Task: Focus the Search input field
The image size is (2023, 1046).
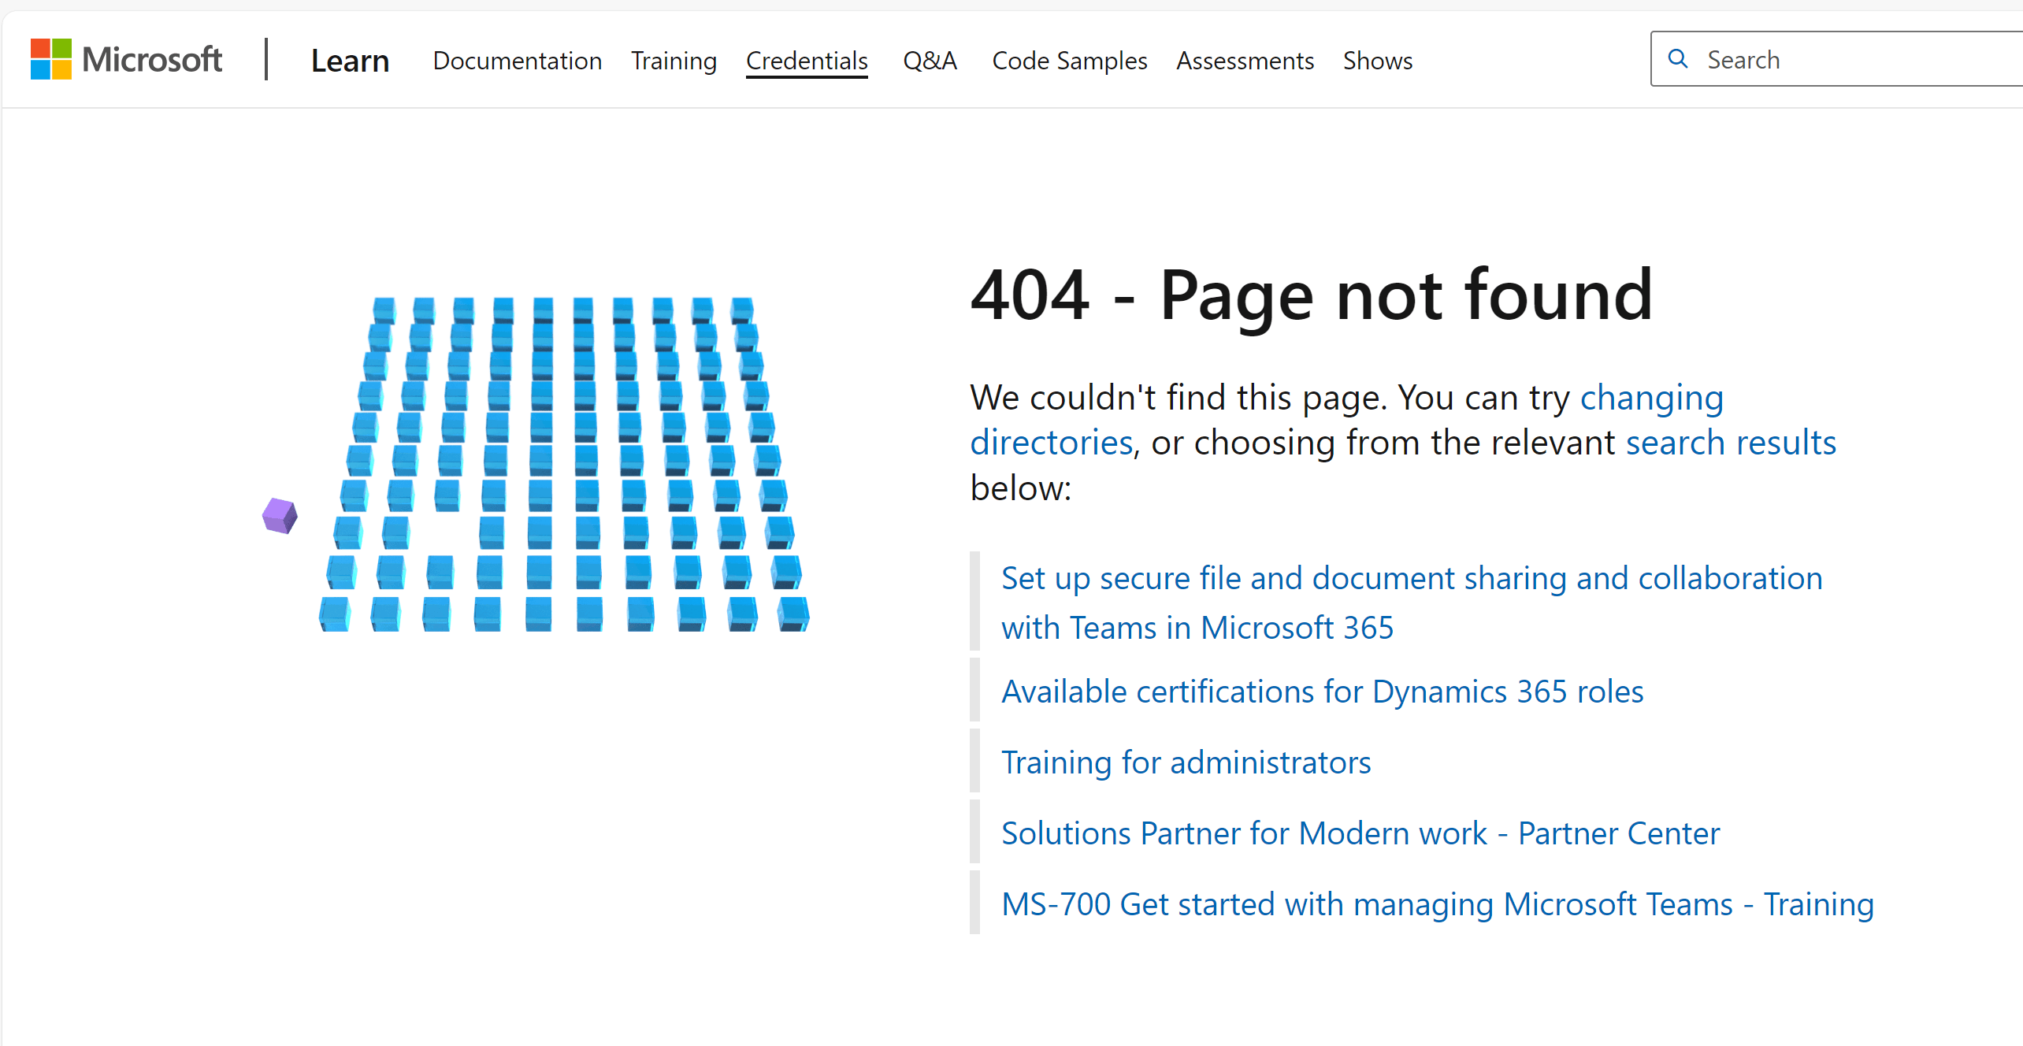Action: 1837,59
